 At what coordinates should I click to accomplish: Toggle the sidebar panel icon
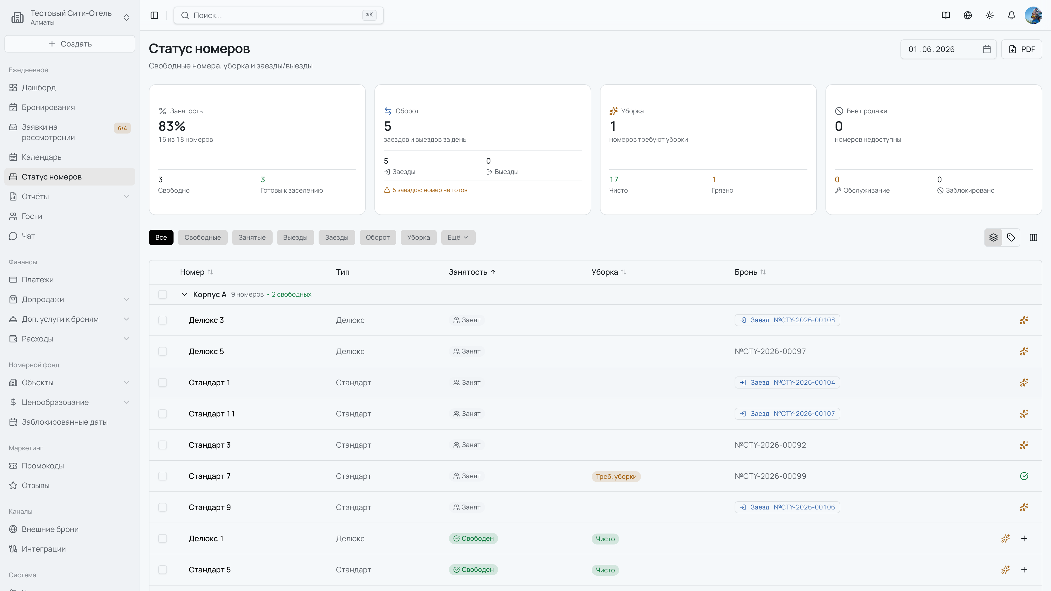pyautogui.click(x=154, y=16)
